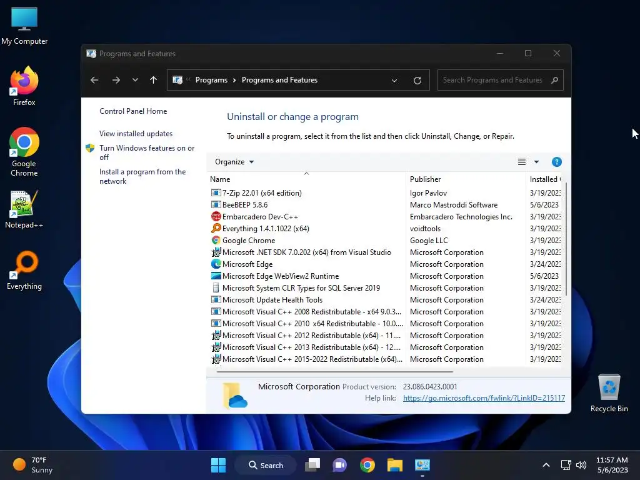Open the Firefox desktop shortcut

(24, 86)
